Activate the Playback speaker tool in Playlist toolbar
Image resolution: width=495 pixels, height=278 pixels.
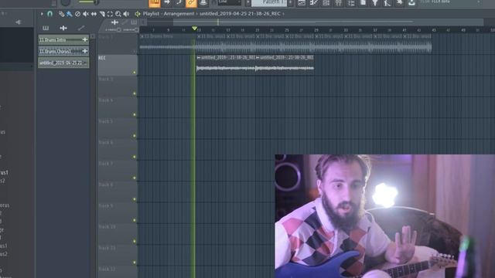point(126,14)
